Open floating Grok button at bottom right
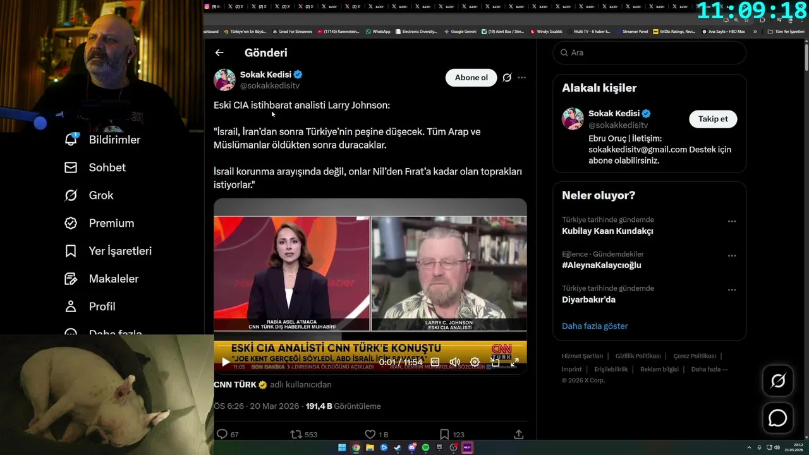Image resolution: width=809 pixels, height=455 pixels. pos(777,380)
